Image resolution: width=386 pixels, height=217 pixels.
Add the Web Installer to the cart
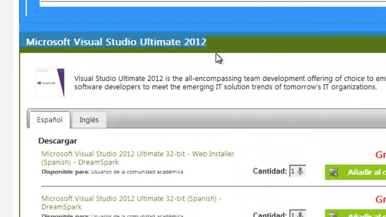[355, 172]
